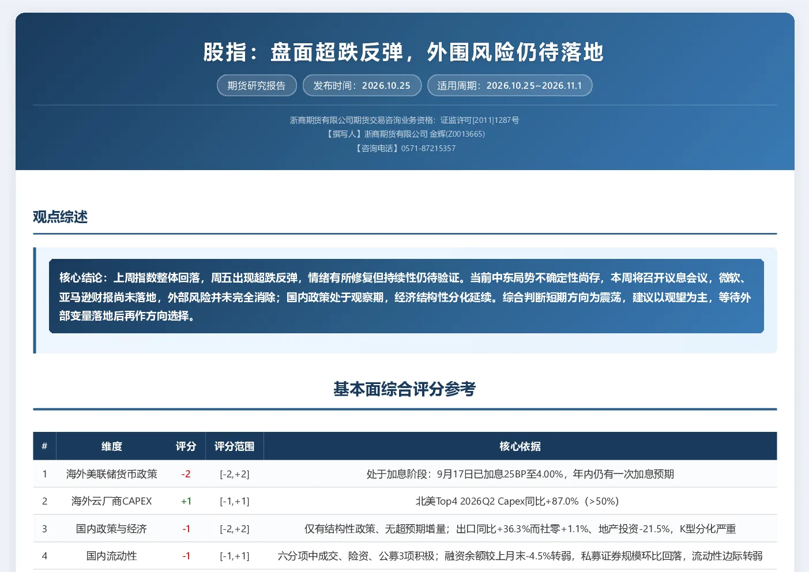This screenshot has height=572, width=809.
Task: Click the 观点综述 section heading
Action: pyautogui.click(x=60, y=217)
